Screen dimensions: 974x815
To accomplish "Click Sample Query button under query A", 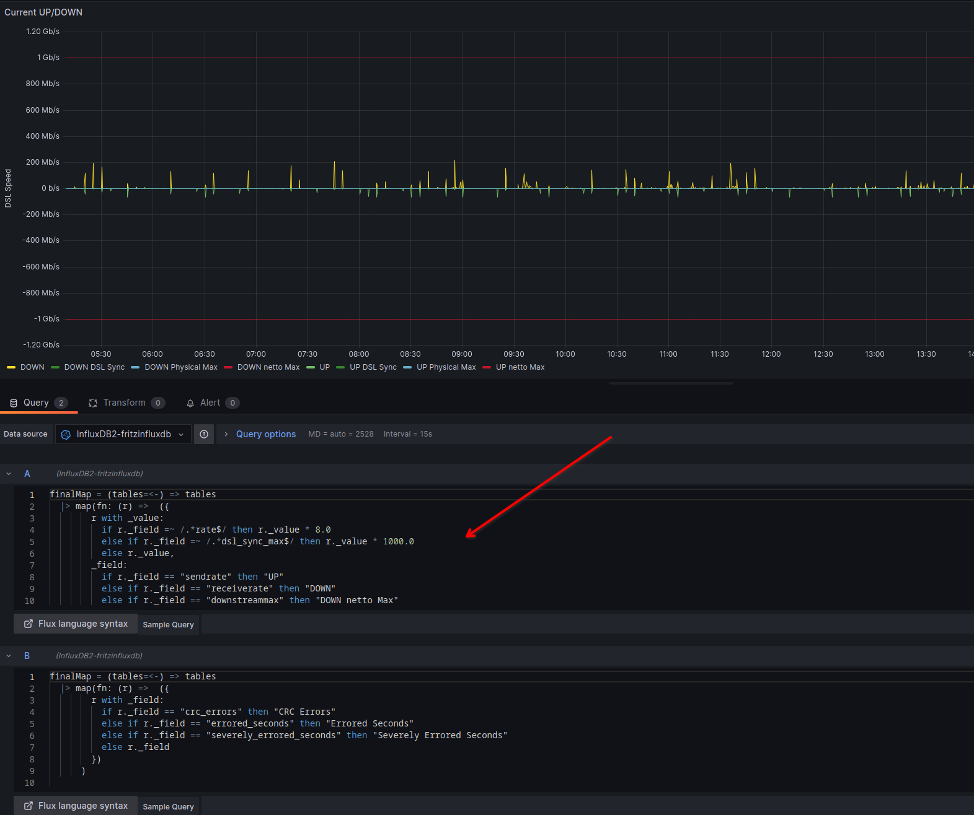I will [x=169, y=624].
